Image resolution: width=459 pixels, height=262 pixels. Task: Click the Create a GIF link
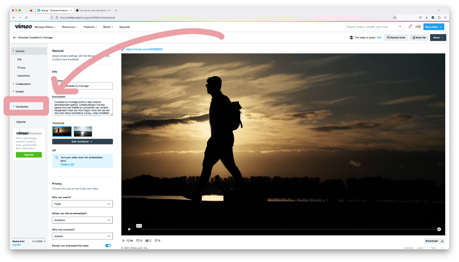[x=67, y=165]
